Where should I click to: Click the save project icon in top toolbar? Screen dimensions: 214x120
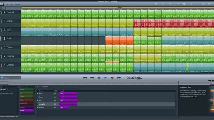coord(156,4)
